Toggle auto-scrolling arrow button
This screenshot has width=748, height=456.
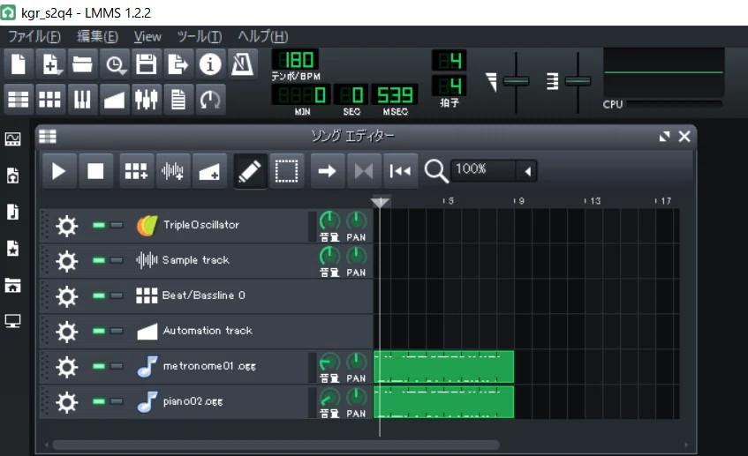coord(328,171)
